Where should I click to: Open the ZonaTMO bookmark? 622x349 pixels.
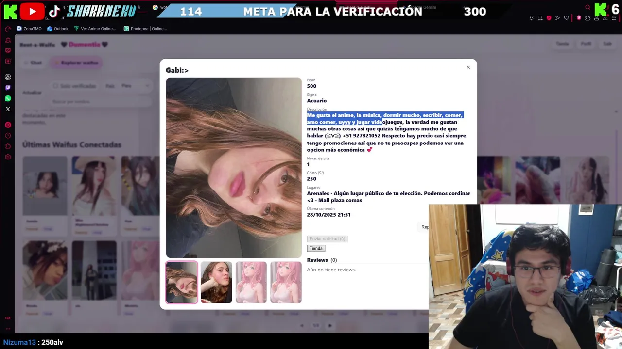pos(29,29)
